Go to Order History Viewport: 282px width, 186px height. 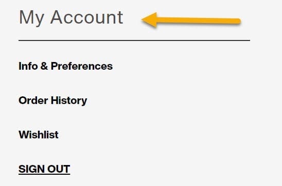(52, 100)
